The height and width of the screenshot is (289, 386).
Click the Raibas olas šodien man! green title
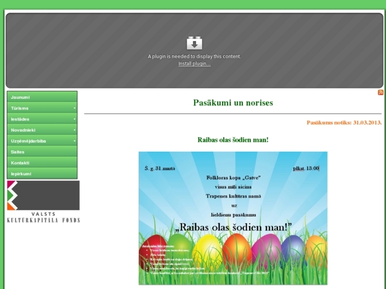pos(233,140)
